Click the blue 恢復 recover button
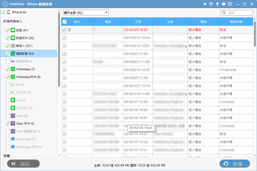The image size is (257, 171). [234, 163]
